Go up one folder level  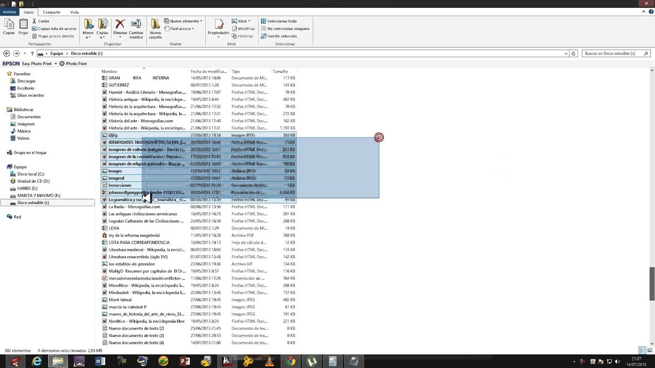coord(32,53)
